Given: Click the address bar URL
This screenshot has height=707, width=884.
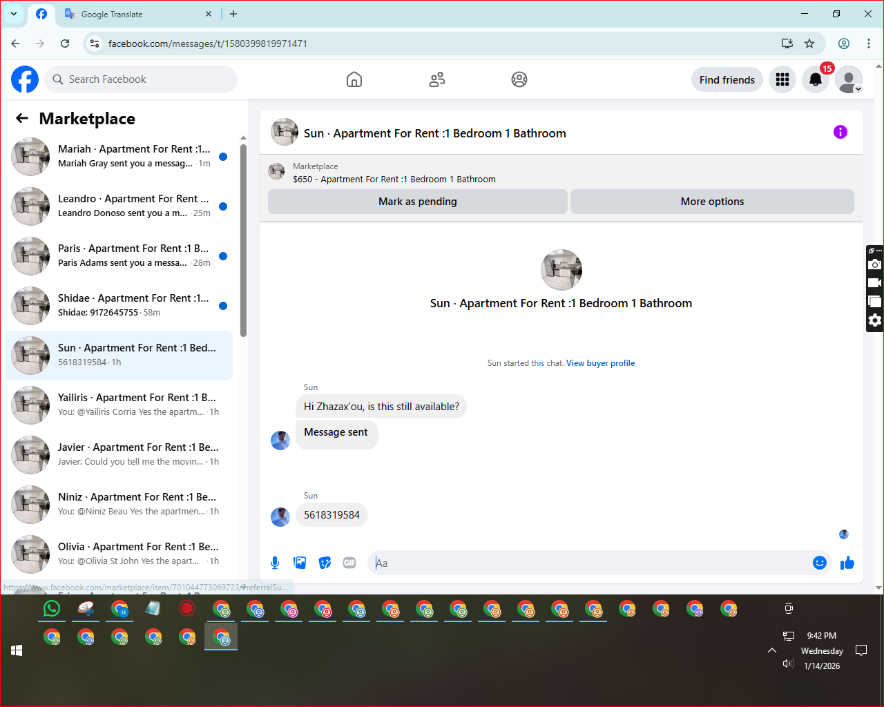Looking at the screenshot, I should pos(208,43).
